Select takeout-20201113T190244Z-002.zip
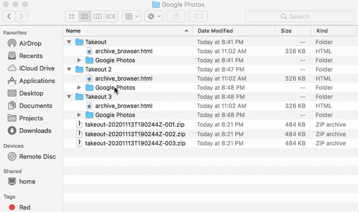The image size is (358, 212). [135, 134]
